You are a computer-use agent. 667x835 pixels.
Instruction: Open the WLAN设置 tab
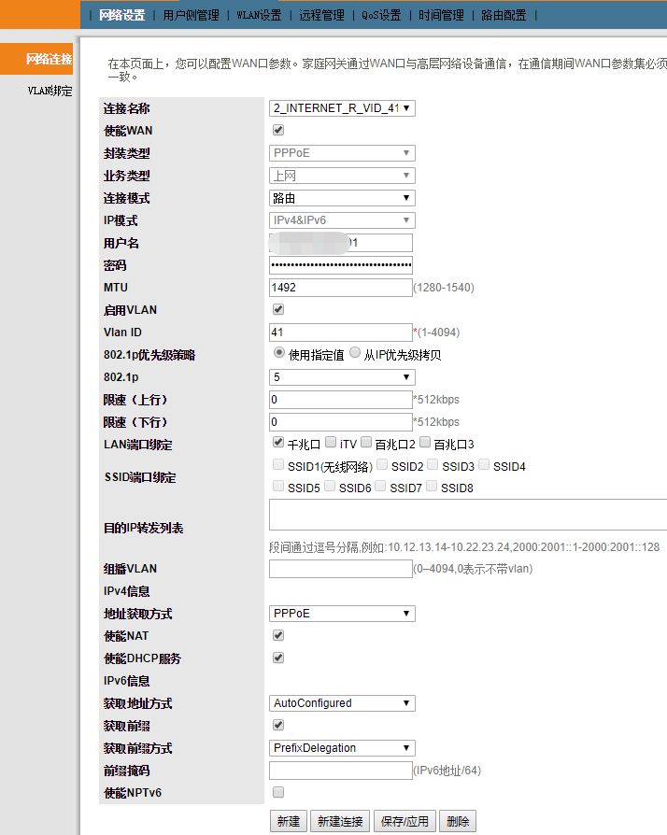point(259,15)
